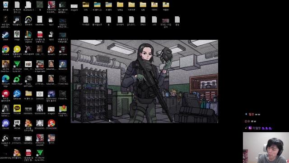Select the streamer webcam overlay
The image size is (289, 163).
(x=266, y=148)
